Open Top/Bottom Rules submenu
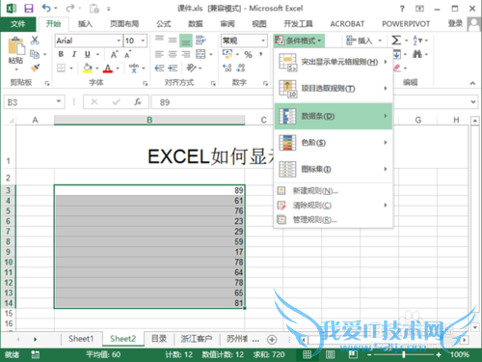Screen dimensions: 482x362 pyautogui.click(x=334, y=89)
